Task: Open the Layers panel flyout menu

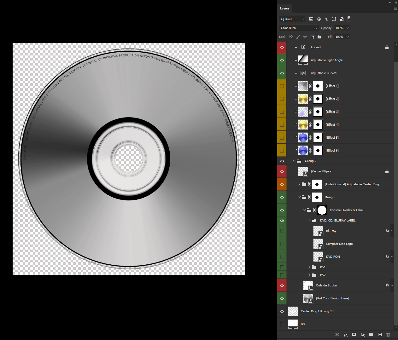Action: click(395, 9)
